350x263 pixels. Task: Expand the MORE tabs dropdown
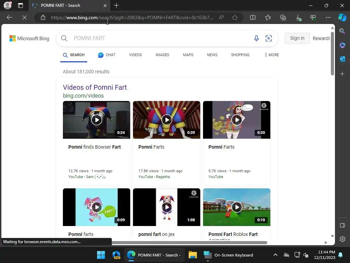coord(272,55)
